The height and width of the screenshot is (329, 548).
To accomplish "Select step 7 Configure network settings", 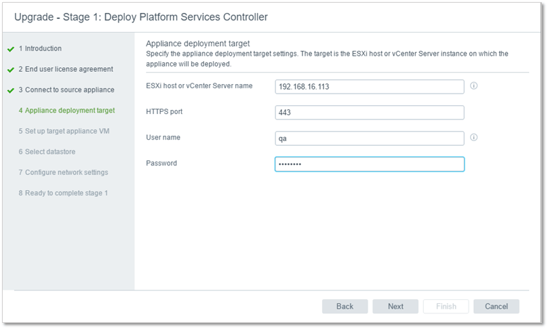I will click(x=63, y=172).
